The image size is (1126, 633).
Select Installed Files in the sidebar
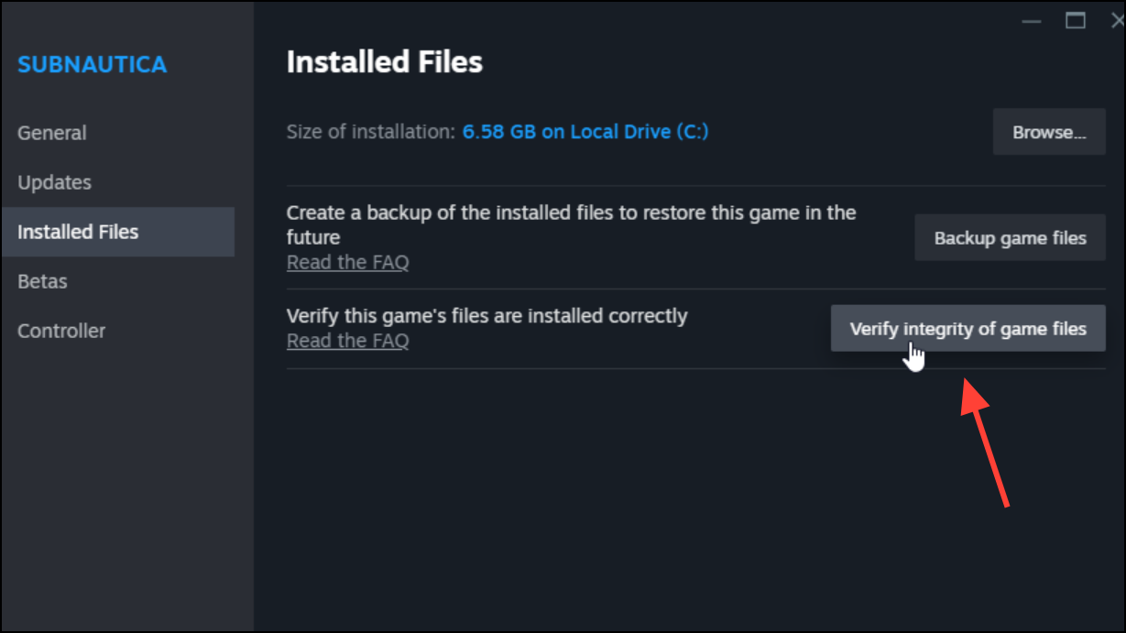(x=117, y=232)
